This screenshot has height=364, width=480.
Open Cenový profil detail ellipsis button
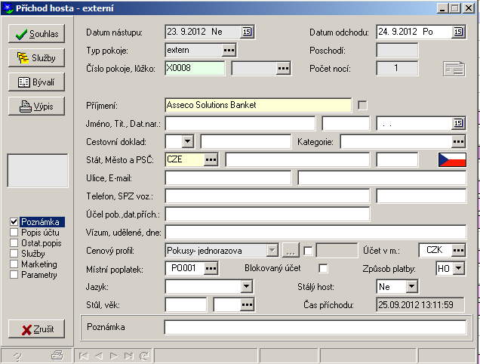291,251
